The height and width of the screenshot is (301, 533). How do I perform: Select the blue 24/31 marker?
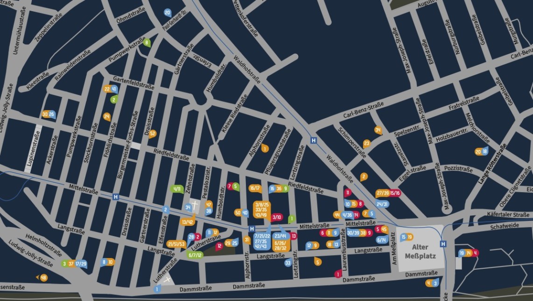[382, 204]
